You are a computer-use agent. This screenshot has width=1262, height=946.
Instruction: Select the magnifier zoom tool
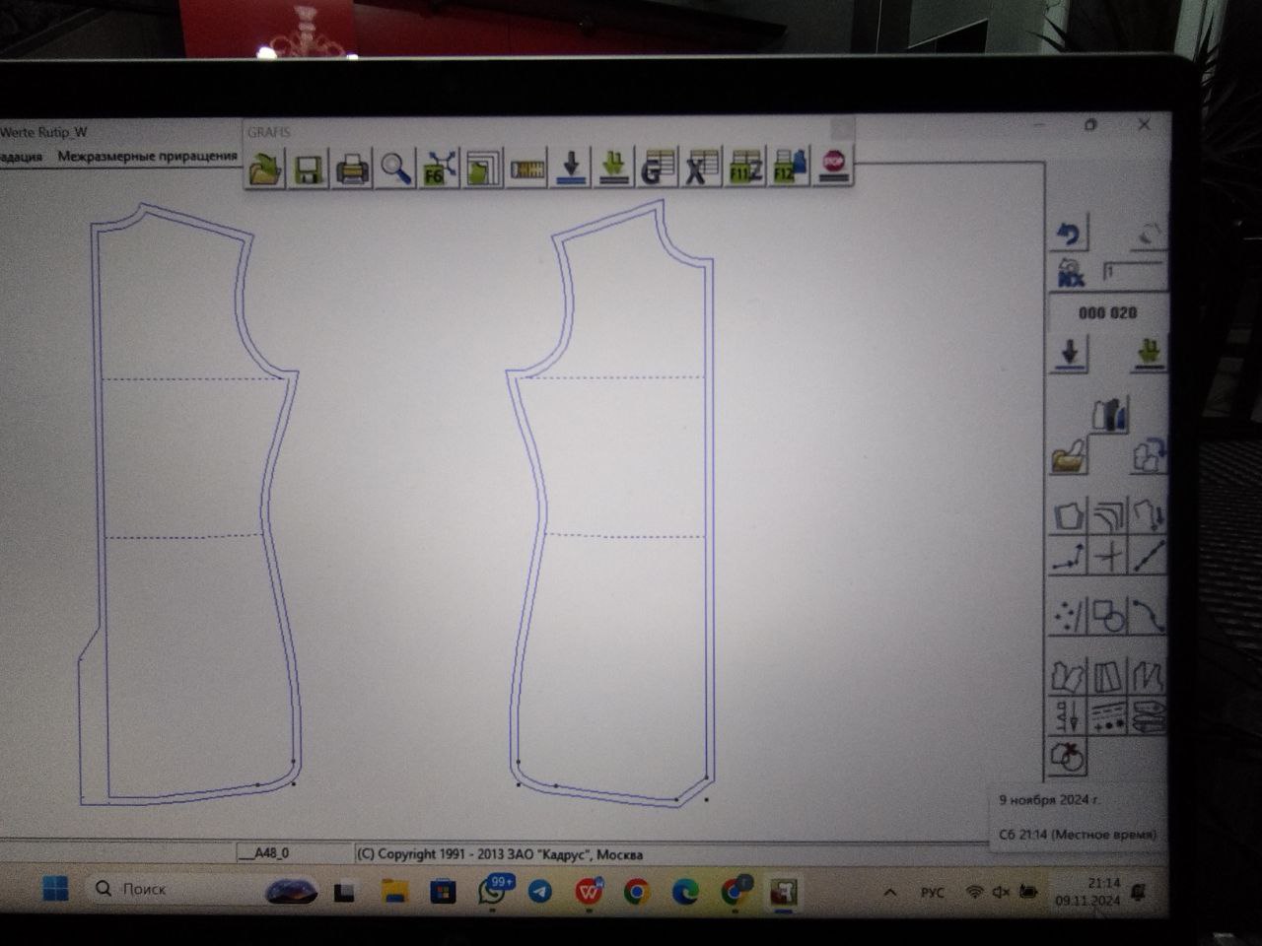coord(396,169)
